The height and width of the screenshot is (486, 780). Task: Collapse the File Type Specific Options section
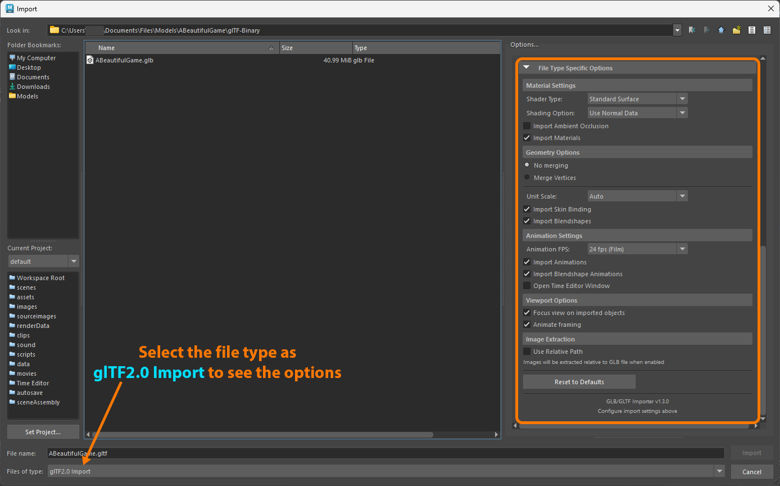pos(527,66)
